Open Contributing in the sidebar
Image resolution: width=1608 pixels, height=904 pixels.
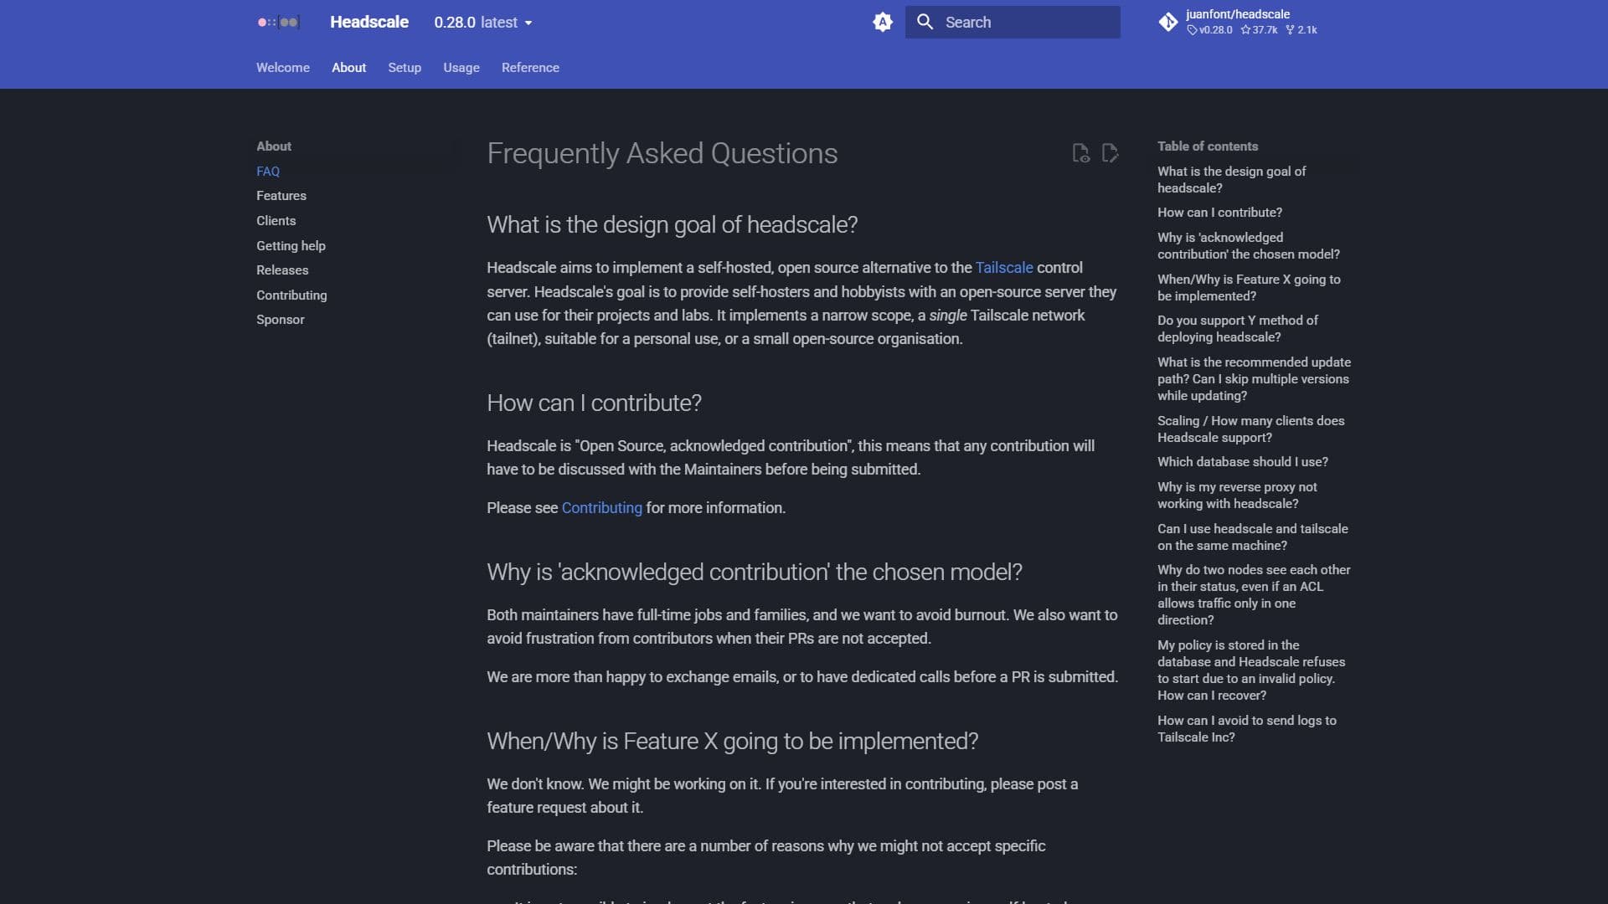[x=291, y=295]
